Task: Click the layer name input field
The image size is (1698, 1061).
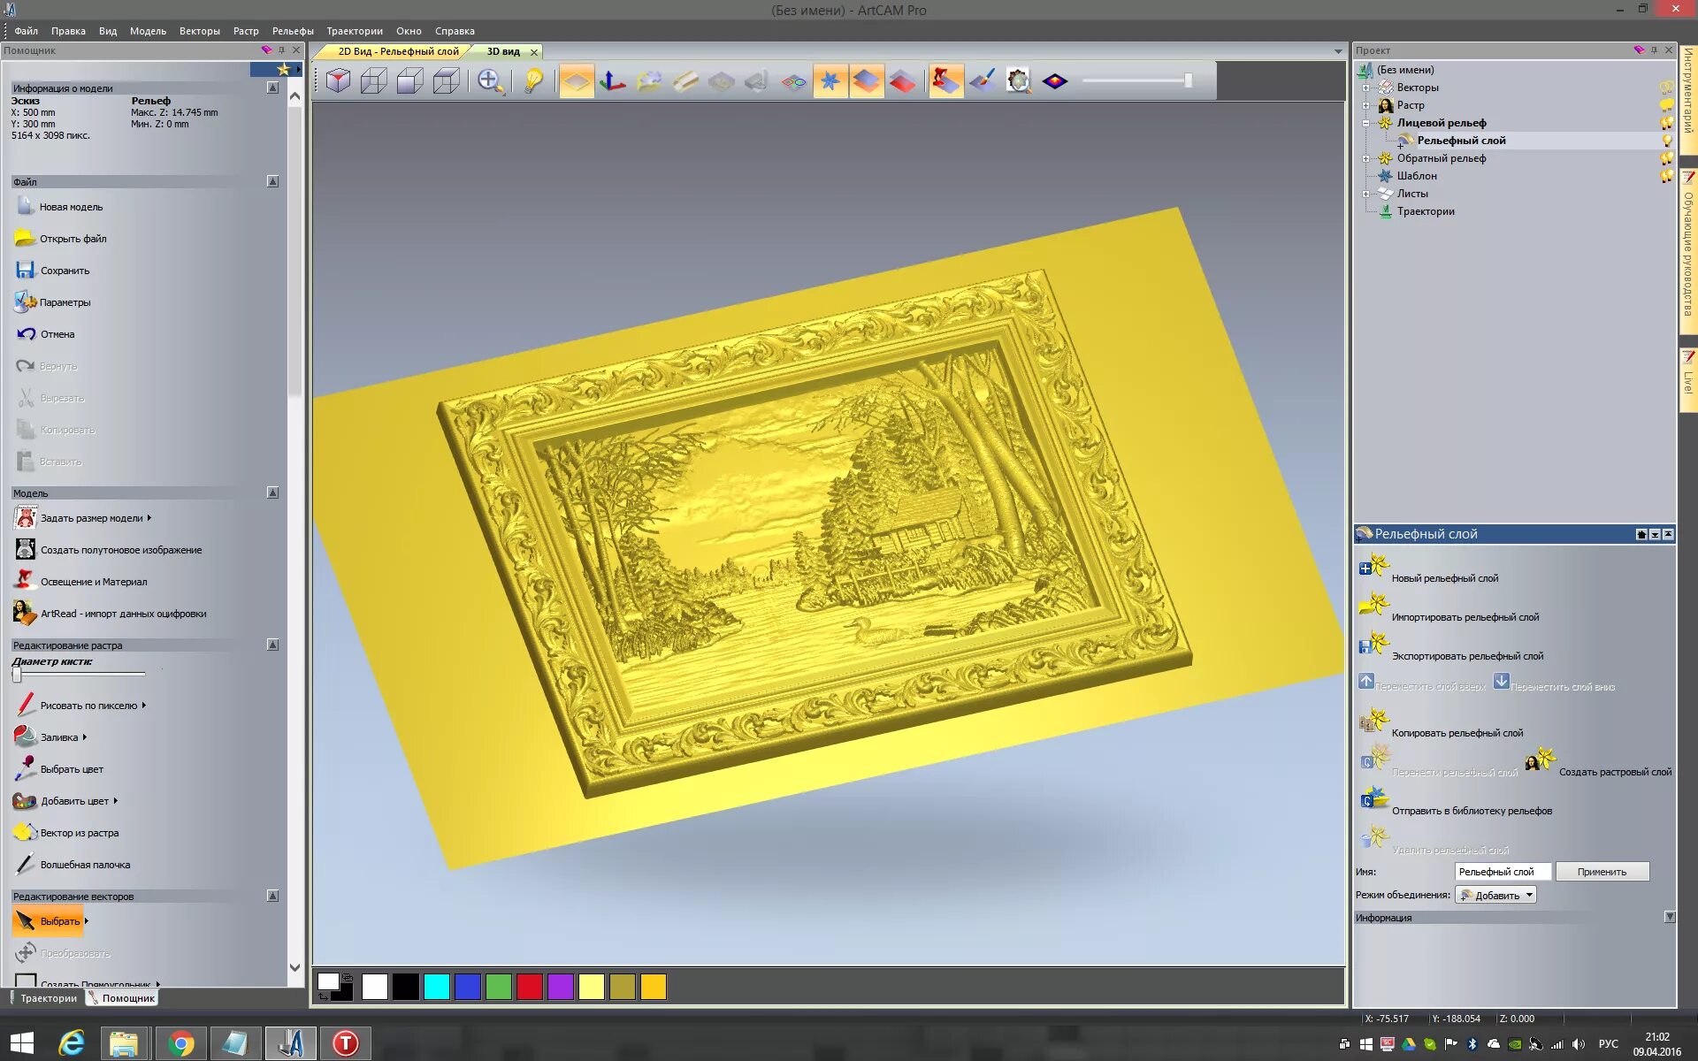Action: [x=1502, y=872]
